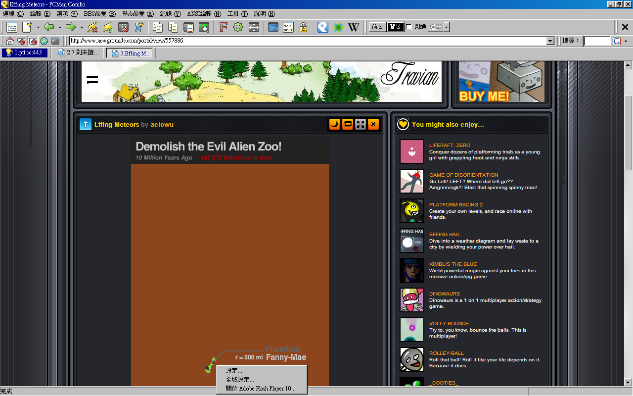The width and height of the screenshot is (633, 396).
Task: Click the Wikipedia W toolbar icon
Action: point(353,27)
